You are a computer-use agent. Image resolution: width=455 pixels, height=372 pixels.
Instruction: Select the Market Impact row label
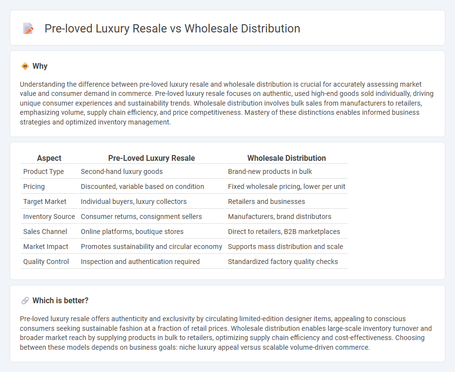[45, 247]
